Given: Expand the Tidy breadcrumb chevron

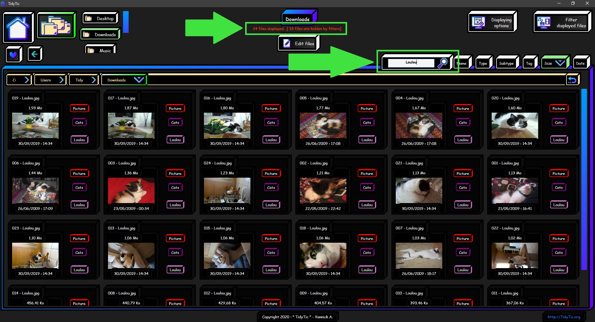Looking at the screenshot, I should 94,80.
